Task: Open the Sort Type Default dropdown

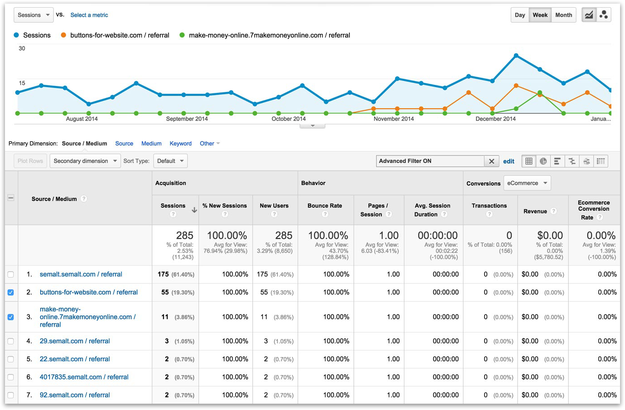Action: point(170,161)
